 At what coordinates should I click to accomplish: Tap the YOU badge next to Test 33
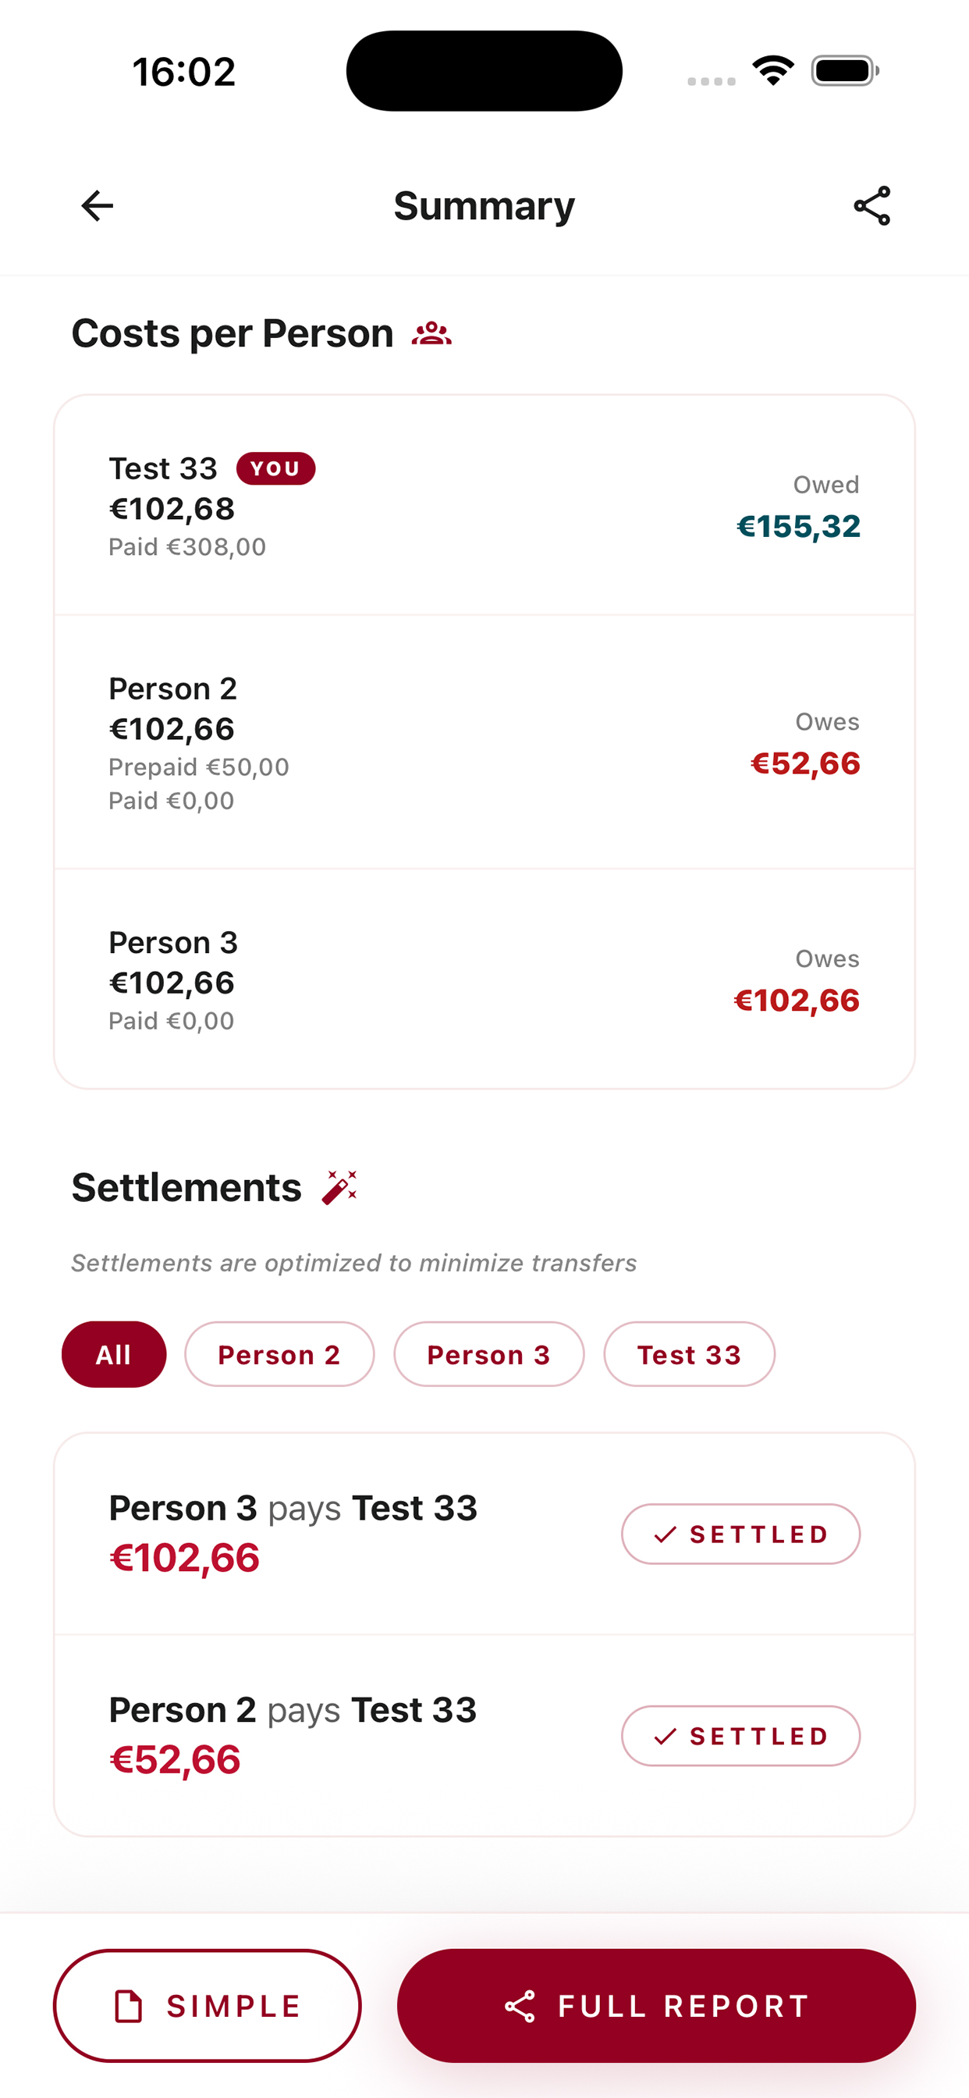(276, 468)
